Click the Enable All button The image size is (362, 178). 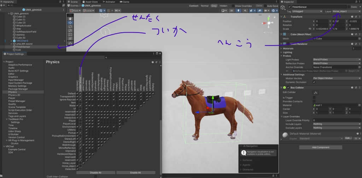coord(136,172)
